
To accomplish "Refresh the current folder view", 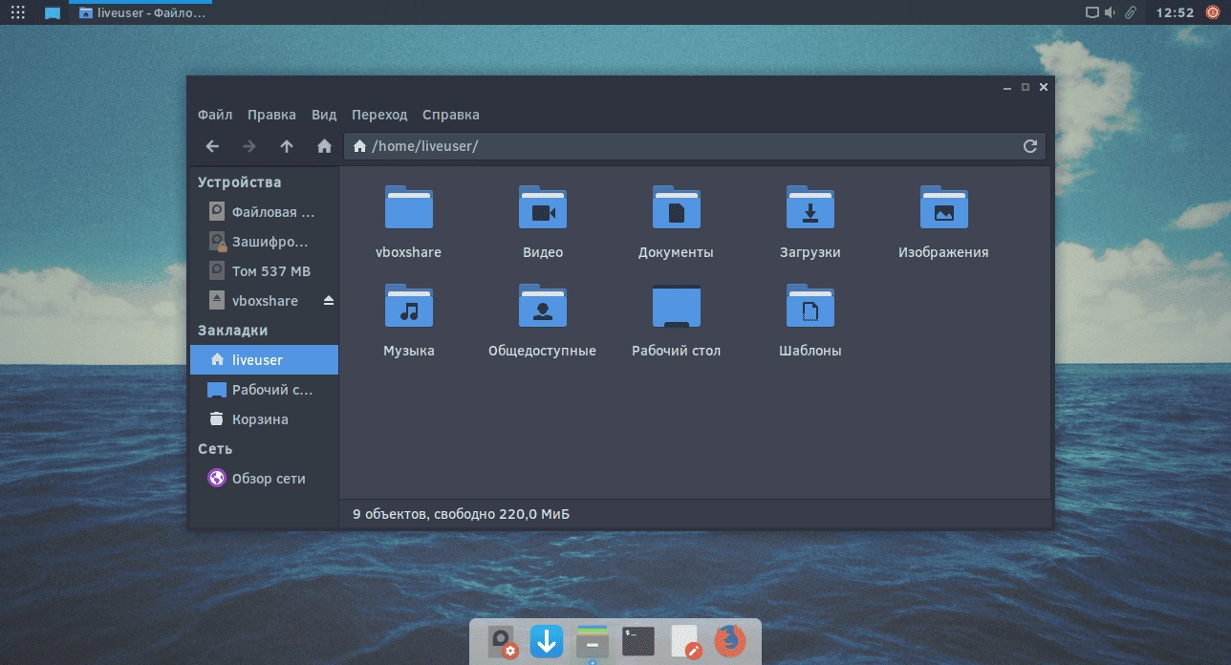I will pyautogui.click(x=1029, y=146).
